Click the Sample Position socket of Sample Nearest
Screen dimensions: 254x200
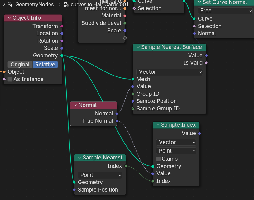point(74,190)
